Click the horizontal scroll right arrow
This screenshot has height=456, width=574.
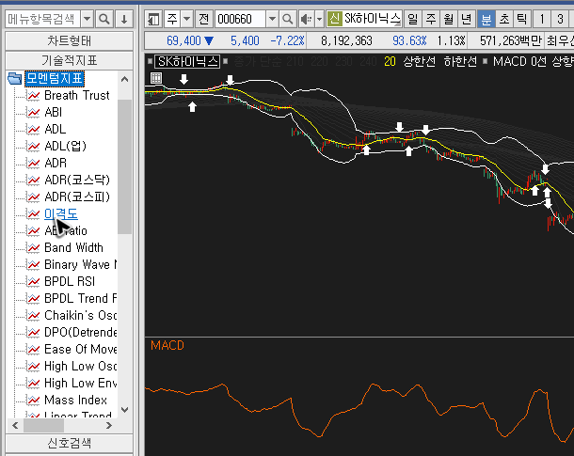(x=109, y=425)
